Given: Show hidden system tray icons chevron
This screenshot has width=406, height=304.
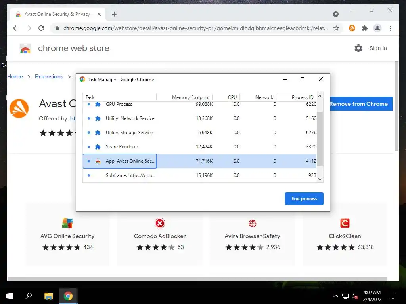Looking at the screenshot, I should click(335, 296).
